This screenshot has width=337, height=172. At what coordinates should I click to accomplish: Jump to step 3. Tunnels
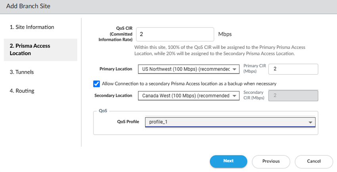[x=22, y=72]
